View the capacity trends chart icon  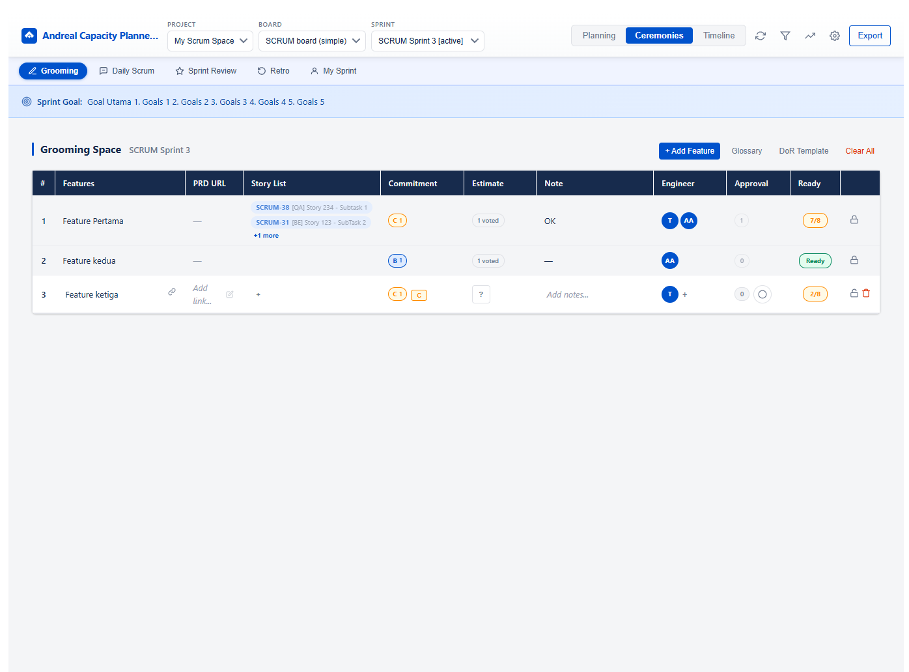pos(809,36)
